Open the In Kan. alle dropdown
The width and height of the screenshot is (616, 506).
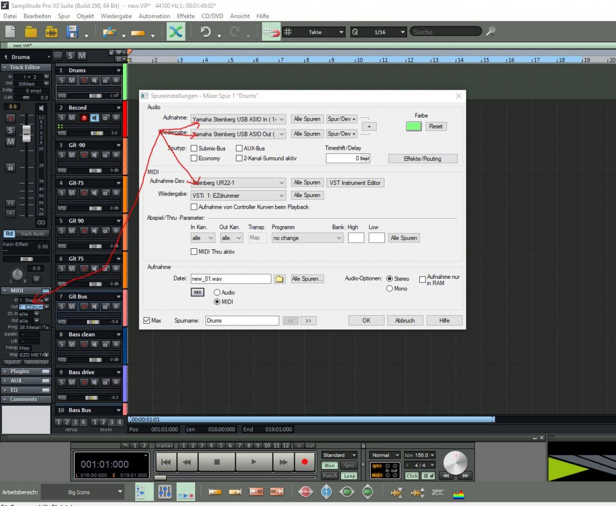(203, 238)
